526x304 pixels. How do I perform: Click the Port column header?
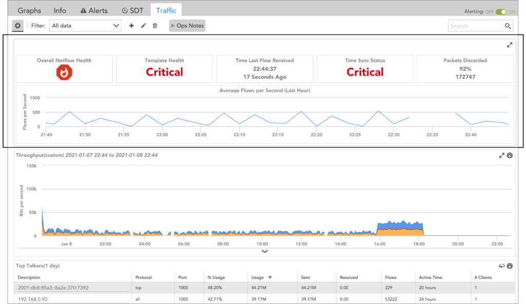(182, 277)
